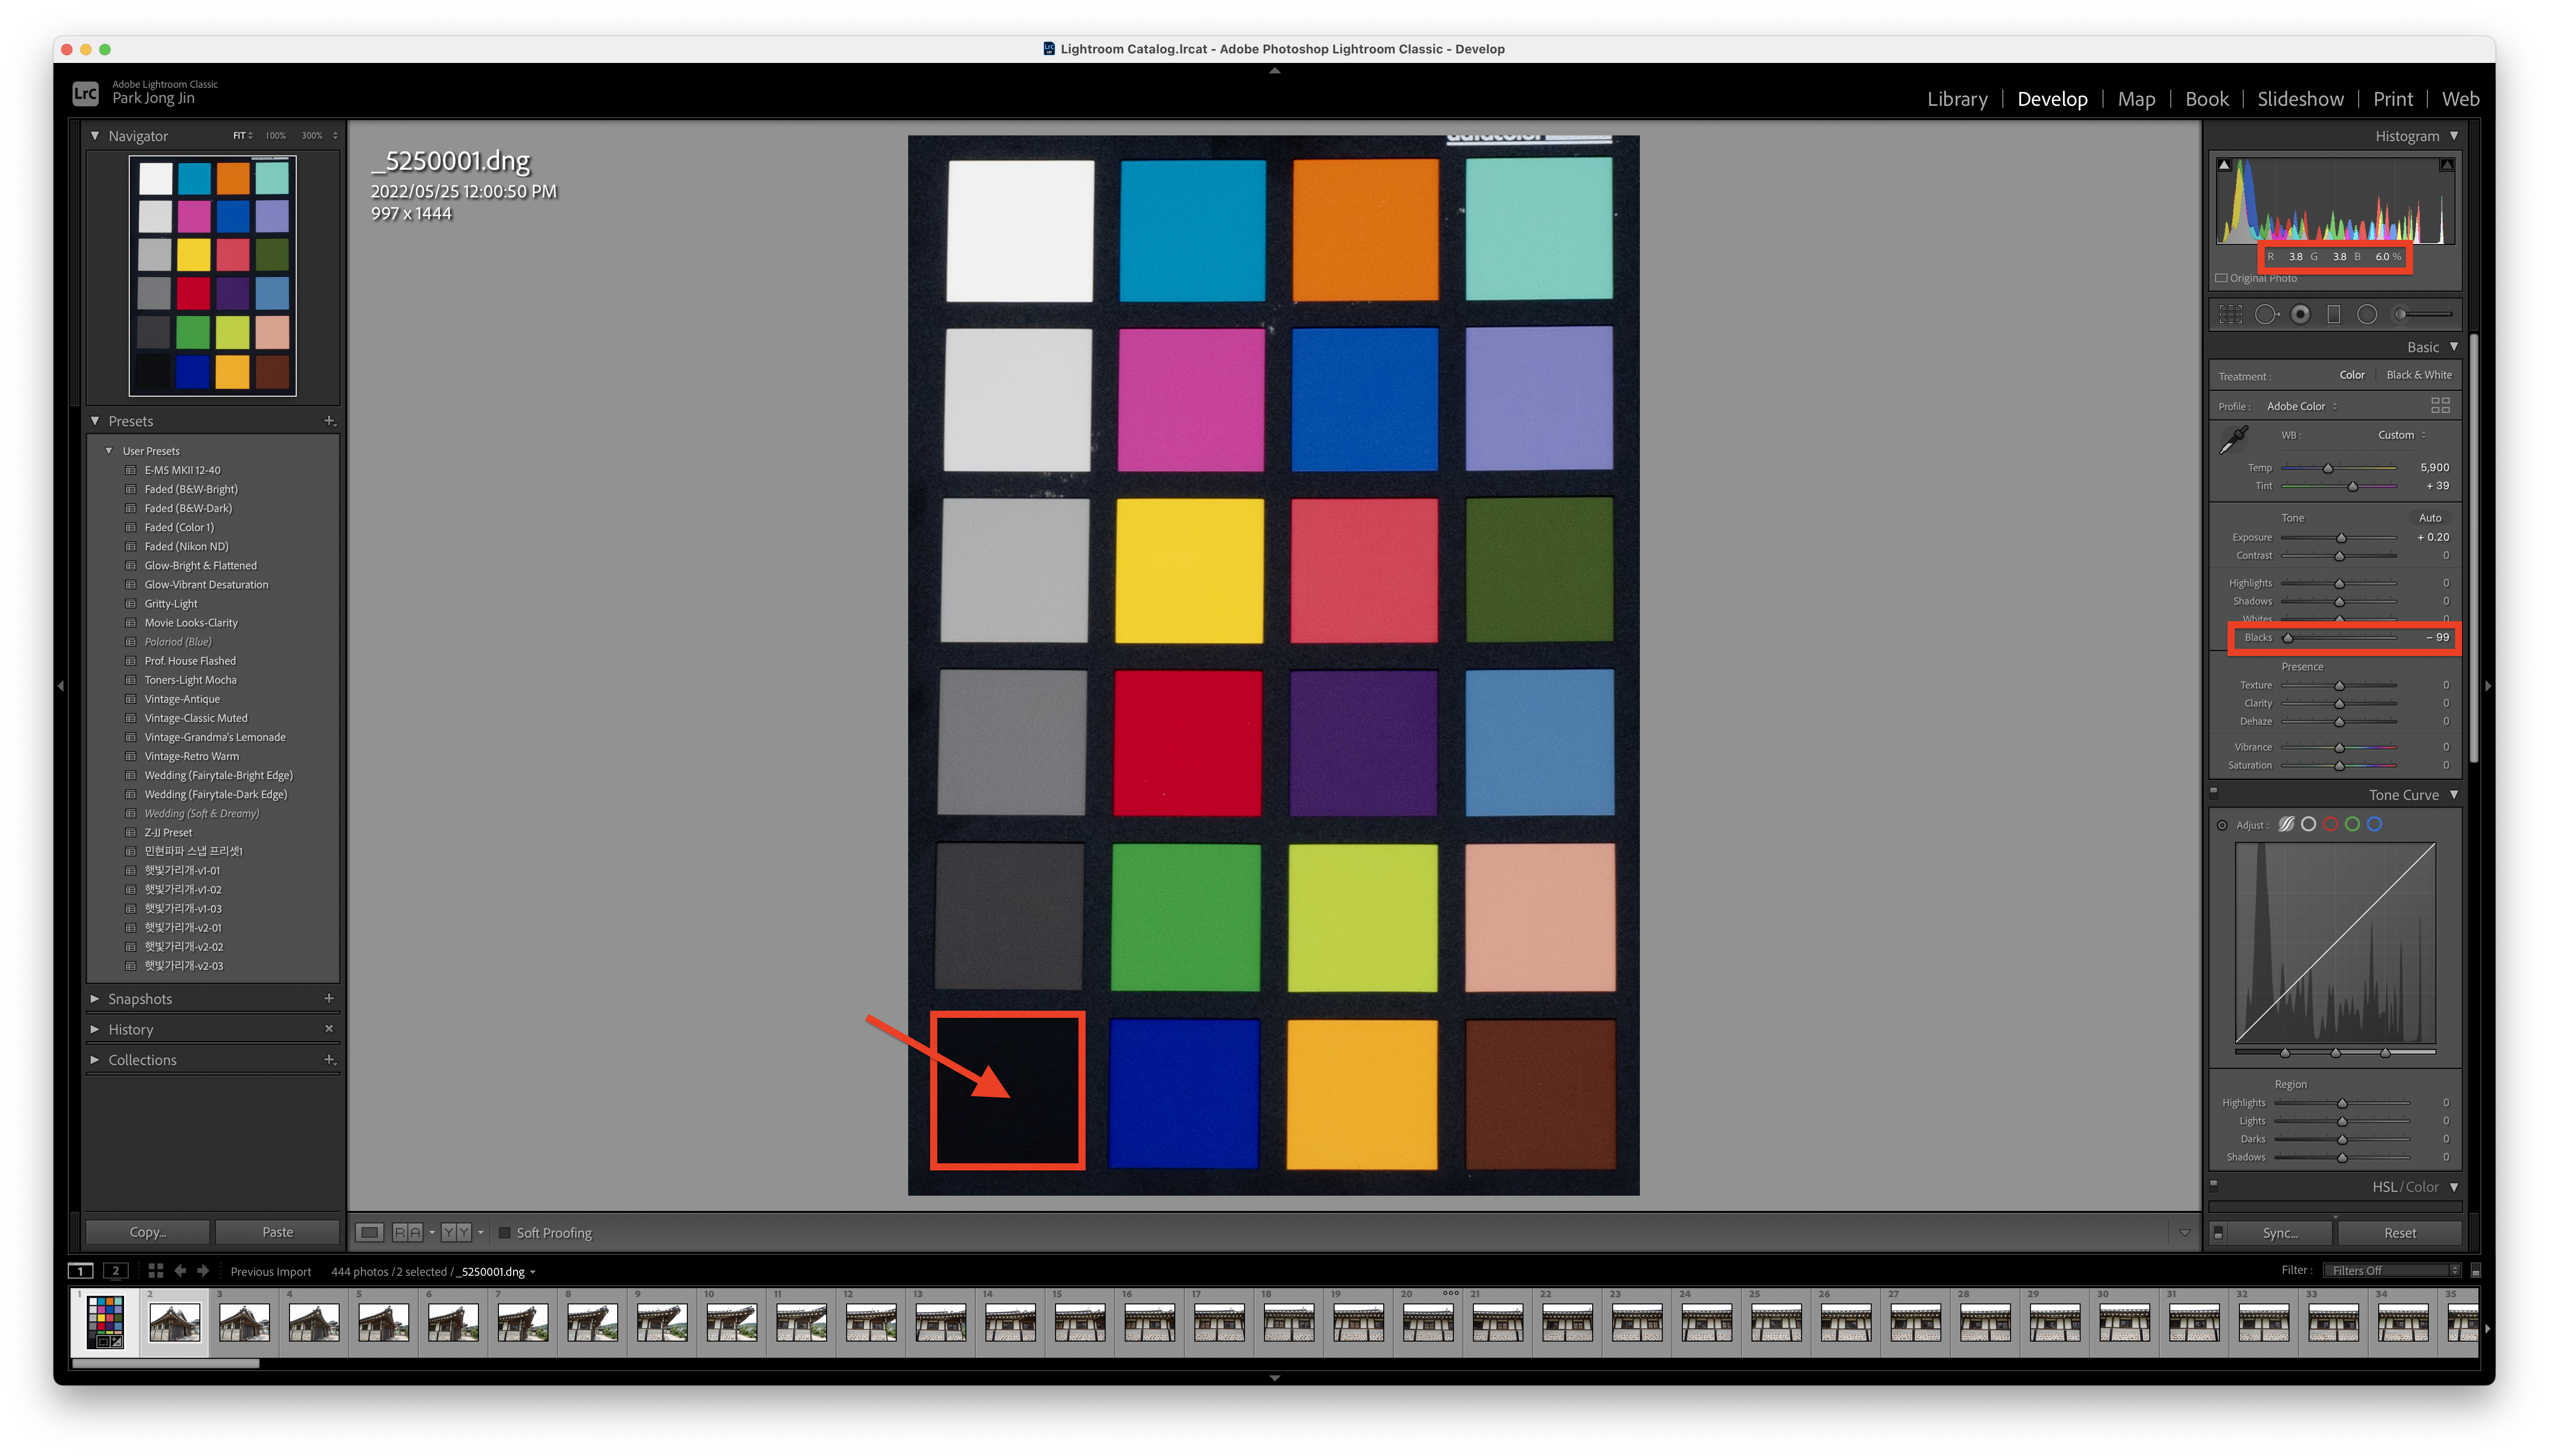This screenshot has width=2549, height=1456.
Task: Click the Copy... button
Action: coord(148,1232)
